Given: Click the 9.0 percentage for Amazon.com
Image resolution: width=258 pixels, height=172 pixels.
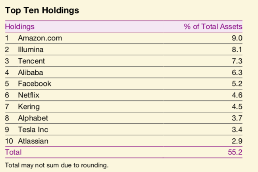Looking at the screenshot, I should click(x=237, y=38).
